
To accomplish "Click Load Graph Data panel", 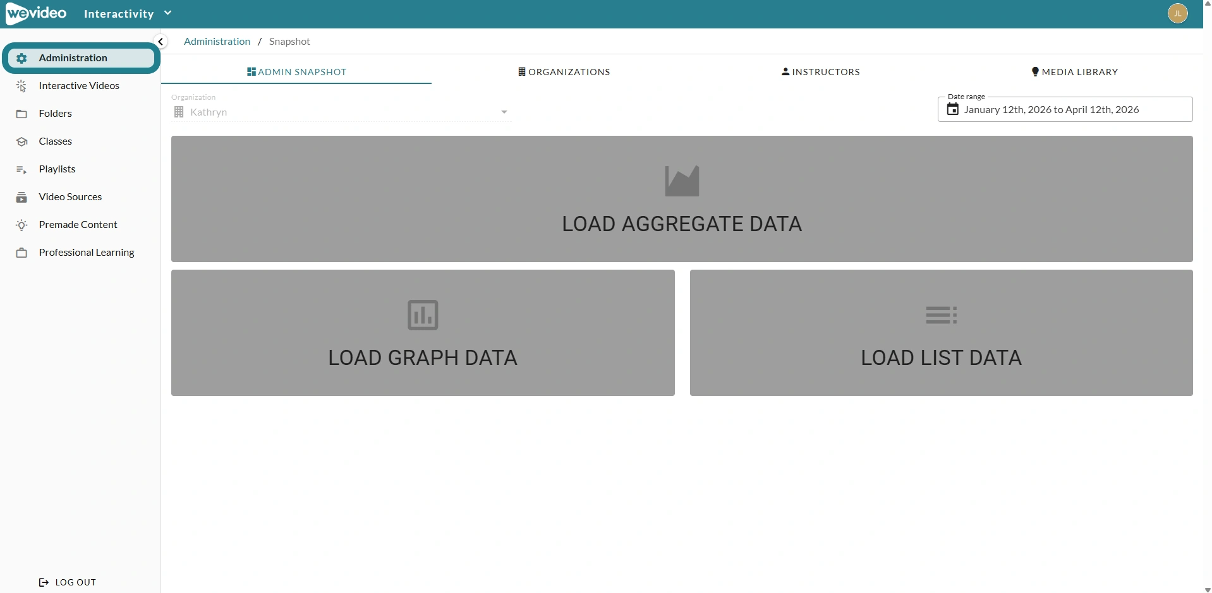I will (423, 333).
